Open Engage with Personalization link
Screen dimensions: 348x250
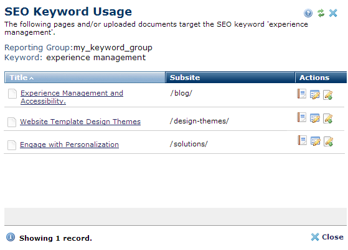69,145
